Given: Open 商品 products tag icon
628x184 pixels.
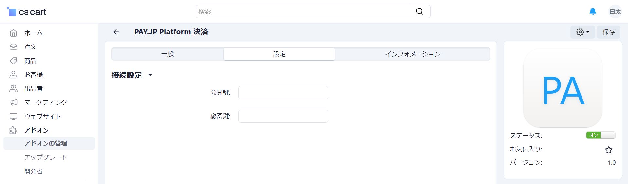Looking at the screenshot, I should pos(13,61).
